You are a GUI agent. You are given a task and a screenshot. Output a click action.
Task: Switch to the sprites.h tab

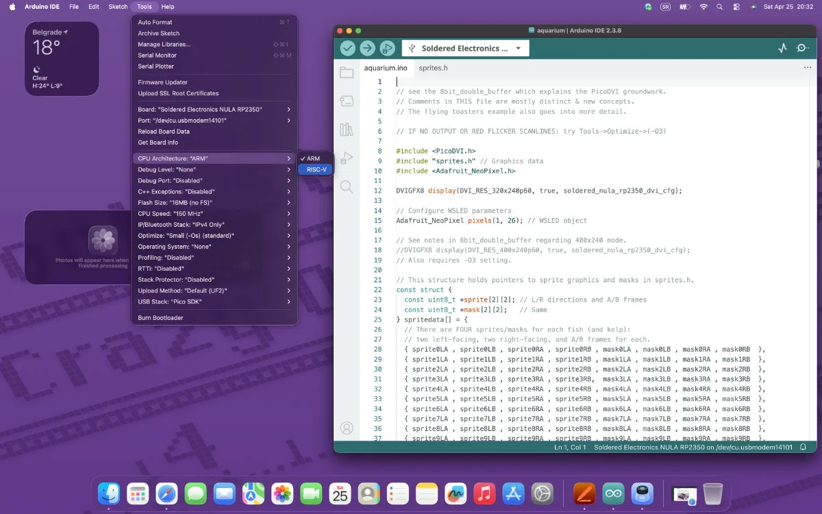pos(433,68)
